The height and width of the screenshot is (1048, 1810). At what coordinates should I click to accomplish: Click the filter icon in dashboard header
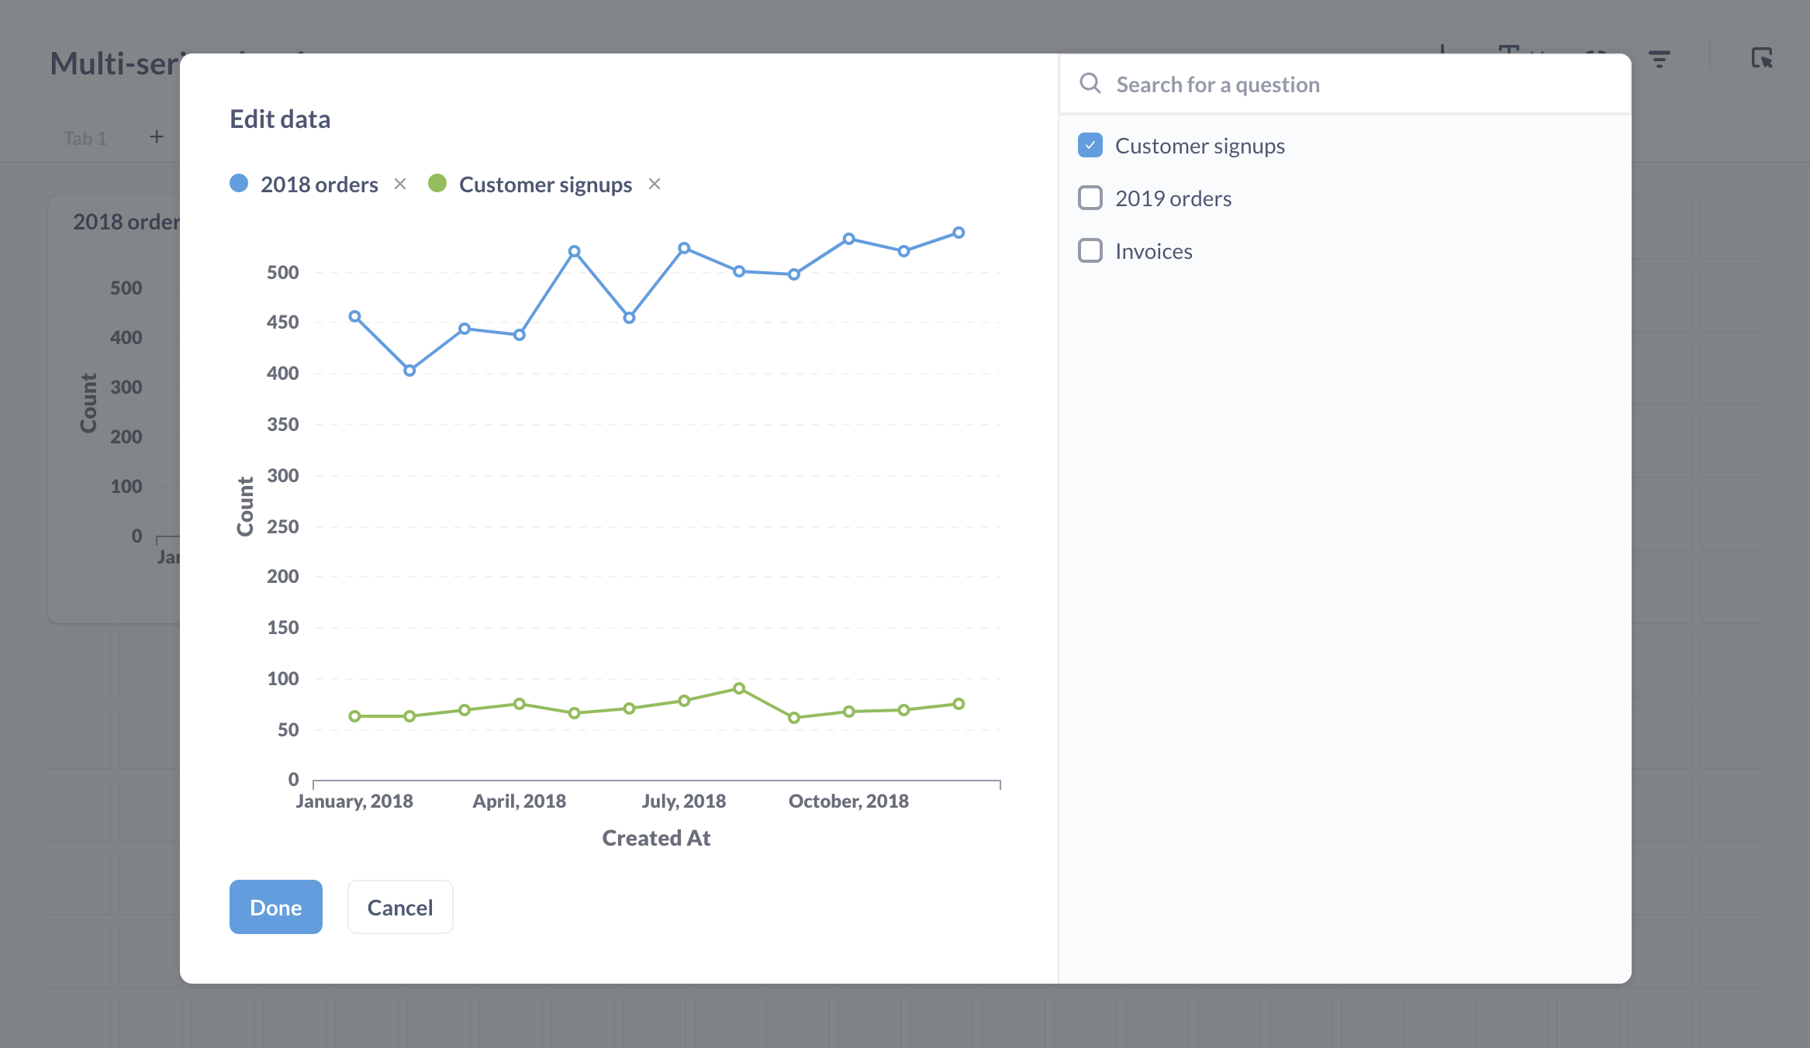[1659, 59]
